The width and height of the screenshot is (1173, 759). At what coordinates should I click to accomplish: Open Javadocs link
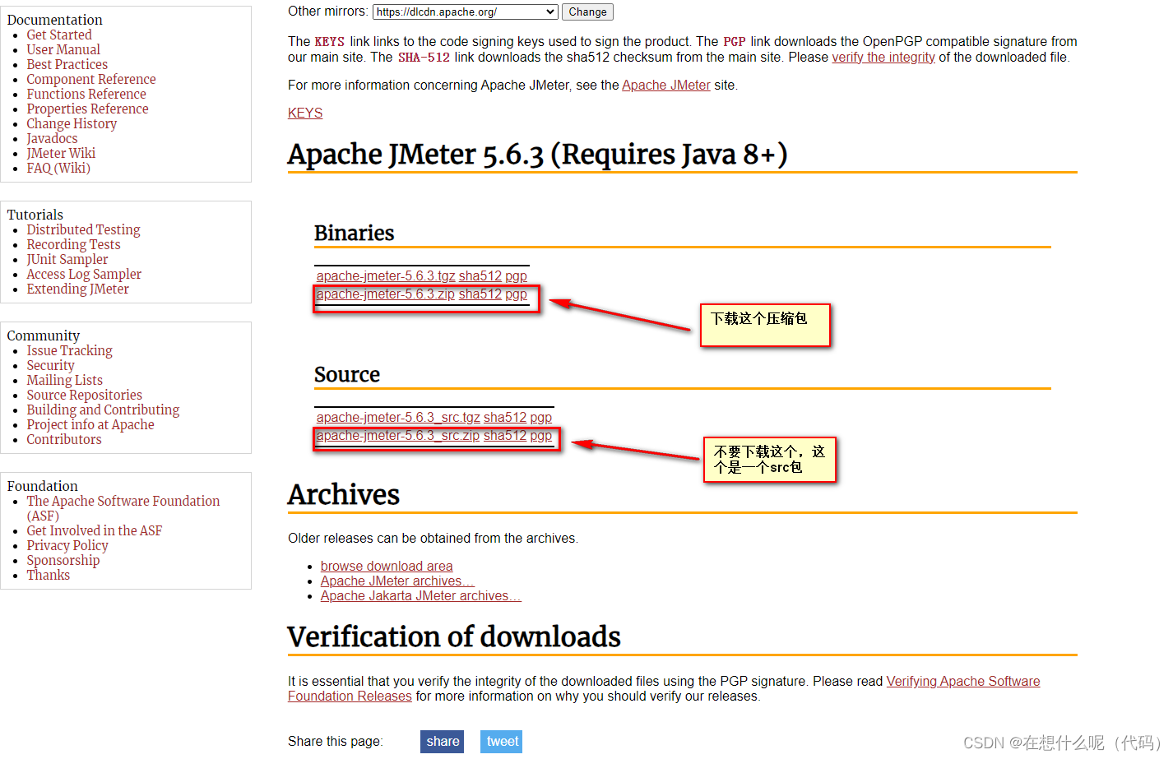pos(52,139)
